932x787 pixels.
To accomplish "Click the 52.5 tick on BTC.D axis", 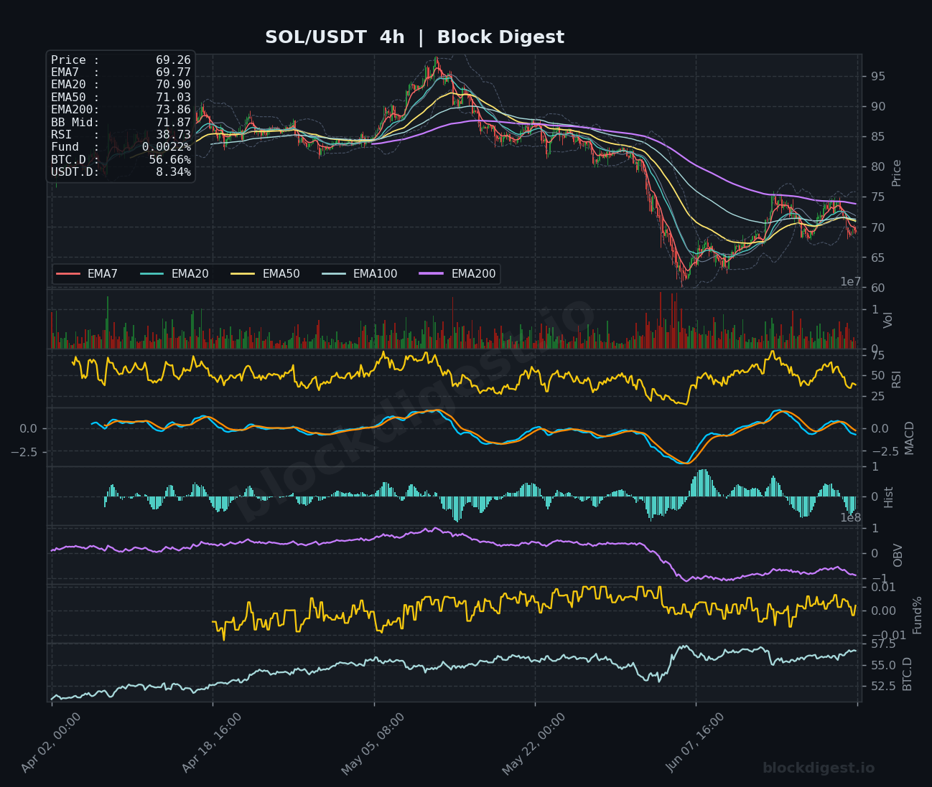I will coord(883,687).
